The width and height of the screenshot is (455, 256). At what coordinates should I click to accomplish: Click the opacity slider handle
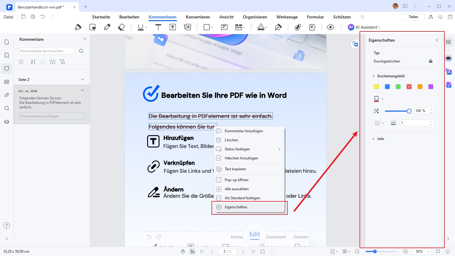(409, 111)
